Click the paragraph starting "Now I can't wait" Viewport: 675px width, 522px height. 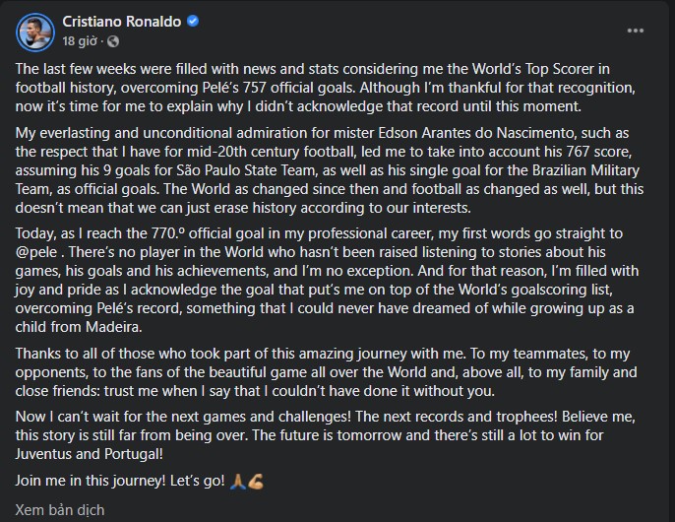tap(326, 435)
